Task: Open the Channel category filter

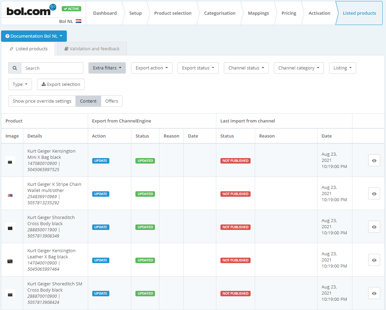Action: click(299, 68)
